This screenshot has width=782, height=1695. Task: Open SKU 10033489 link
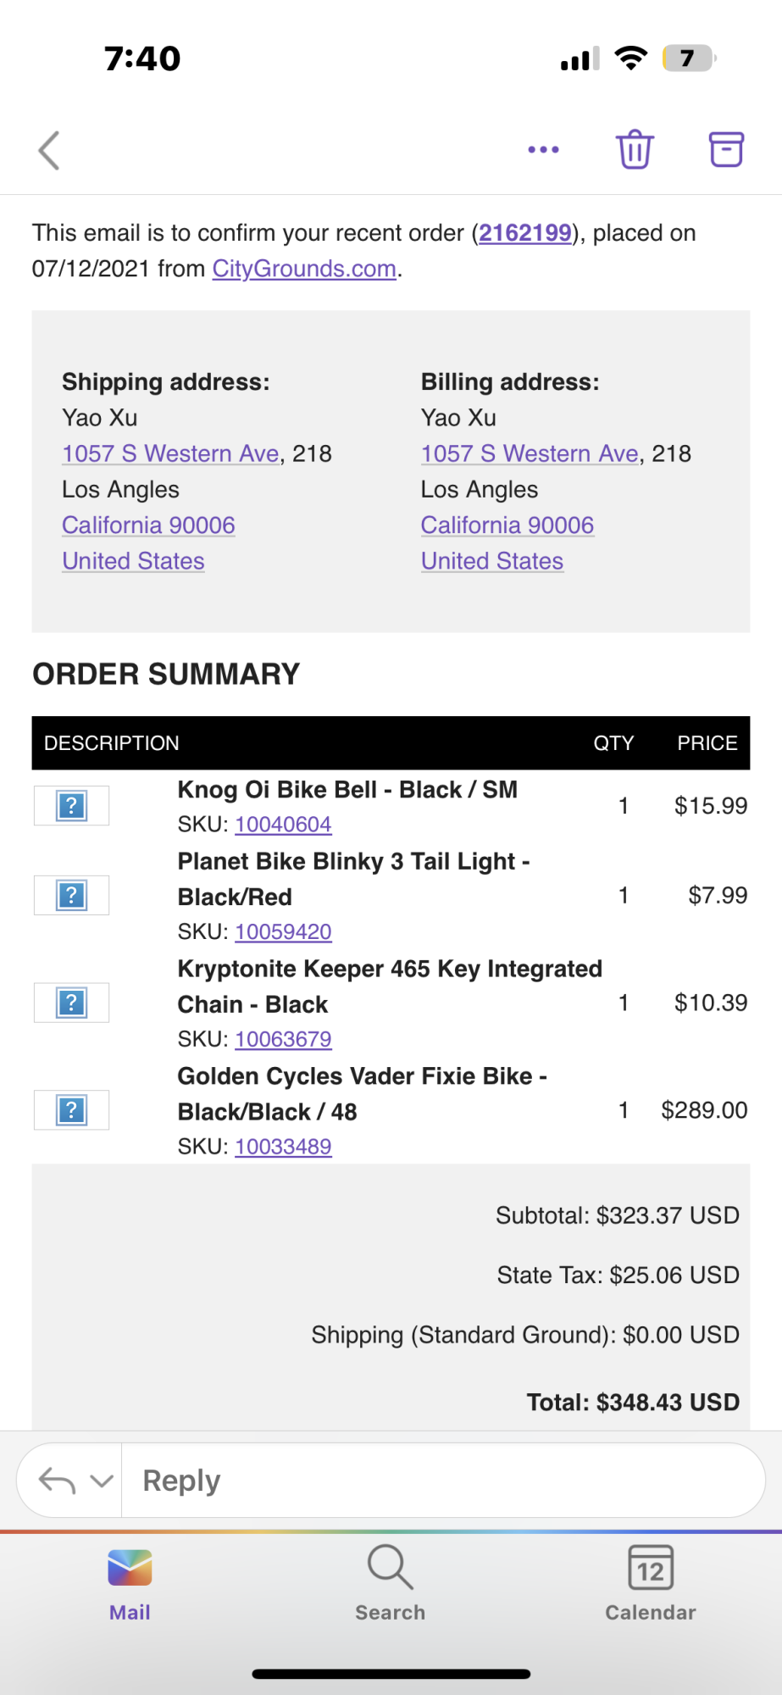click(283, 1147)
